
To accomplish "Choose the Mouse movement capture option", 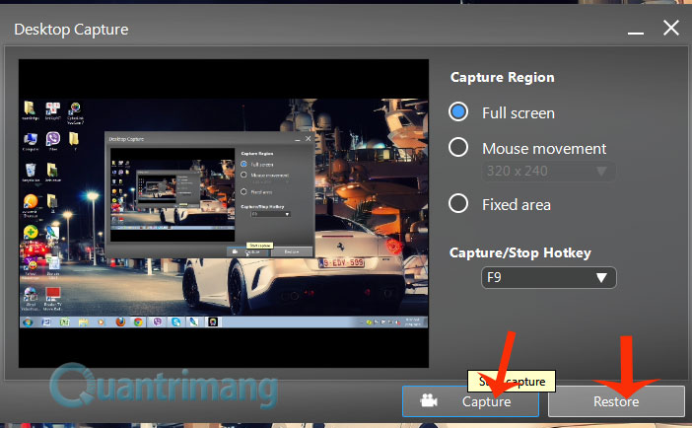I will coord(458,147).
